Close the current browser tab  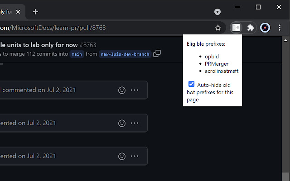pos(18,12)
